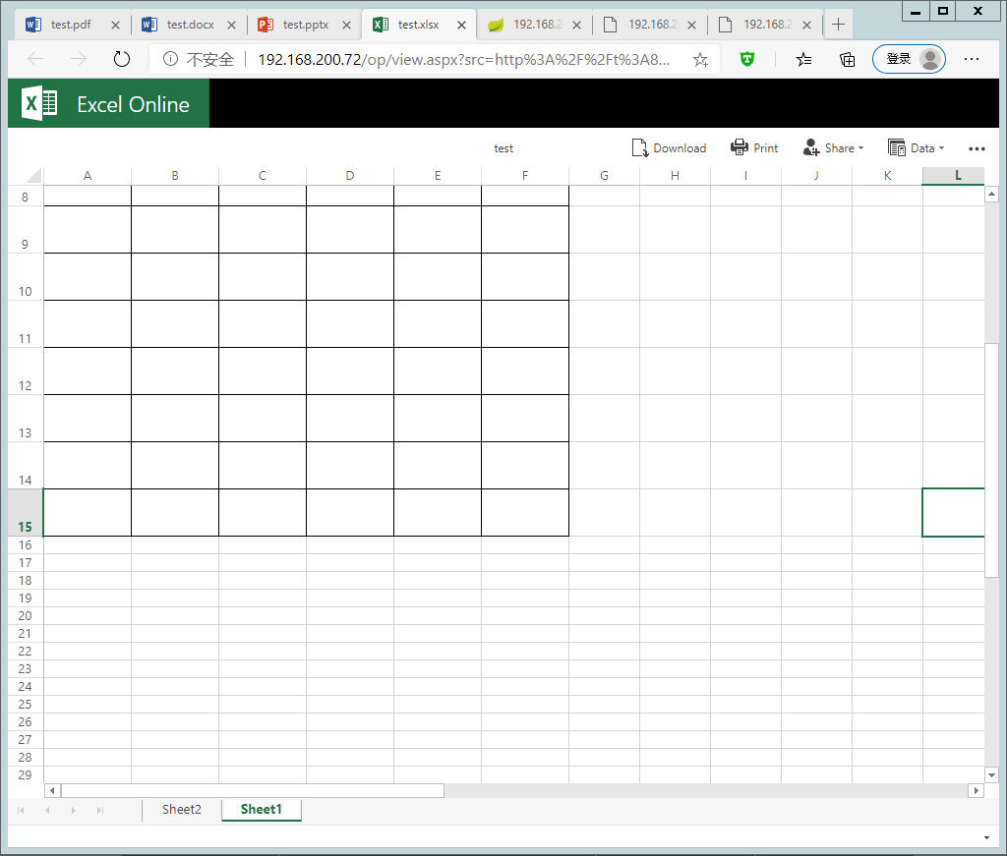Select column A header
Image resolution: width=1007 pixels, height=856 pixels.
point(88,175)
